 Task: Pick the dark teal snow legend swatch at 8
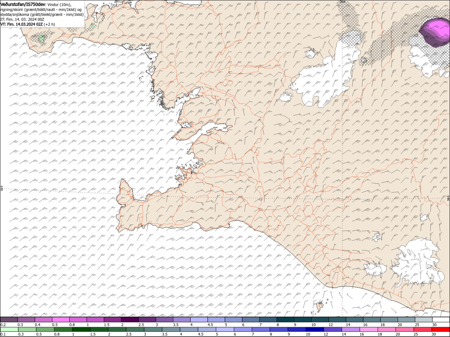286,319
